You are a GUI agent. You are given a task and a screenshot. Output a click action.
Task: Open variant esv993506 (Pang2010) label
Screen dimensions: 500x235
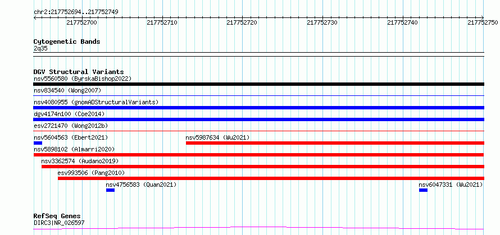tap(91, 173)
